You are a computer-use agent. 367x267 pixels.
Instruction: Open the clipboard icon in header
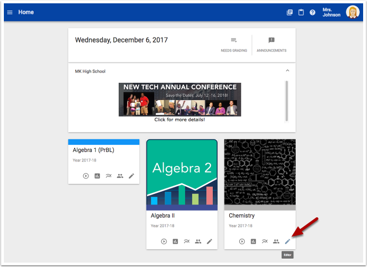[301, 12]
